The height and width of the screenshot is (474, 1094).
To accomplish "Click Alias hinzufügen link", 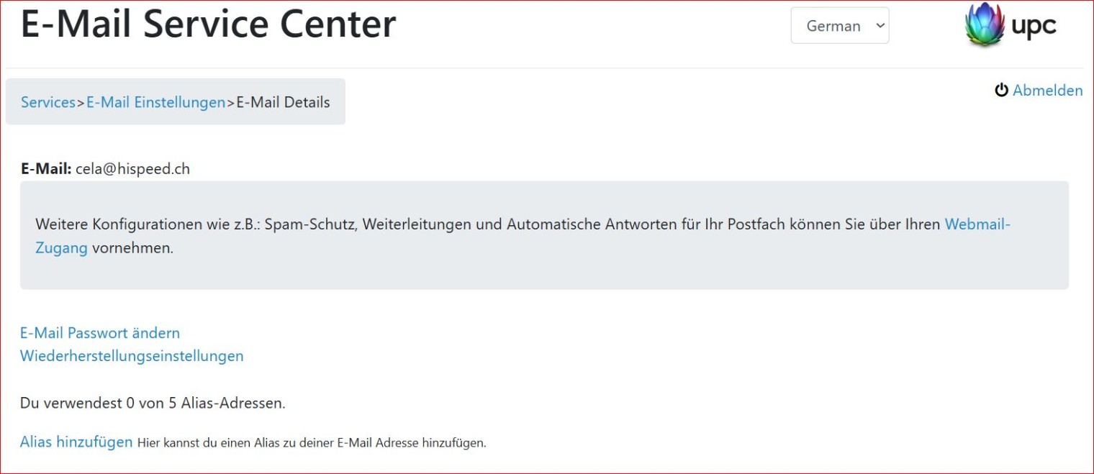I will [x=76, y=442].
